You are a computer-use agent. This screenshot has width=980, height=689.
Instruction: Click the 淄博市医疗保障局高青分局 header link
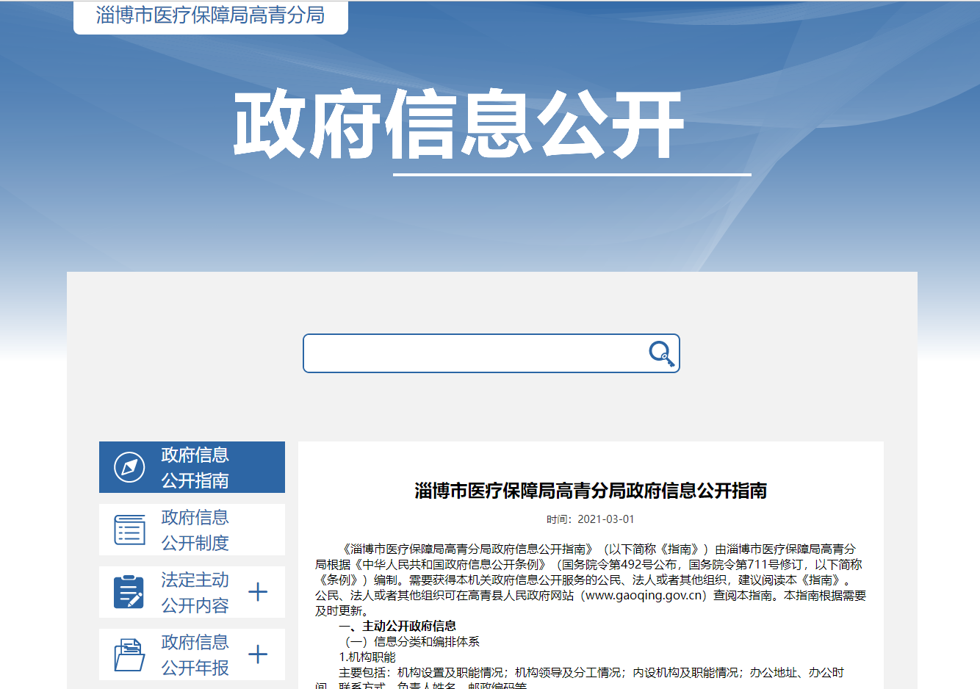[210, 15]
